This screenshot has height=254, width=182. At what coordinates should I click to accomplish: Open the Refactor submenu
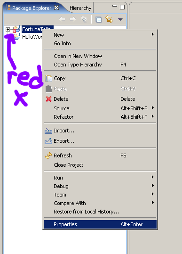pos(100,117)
